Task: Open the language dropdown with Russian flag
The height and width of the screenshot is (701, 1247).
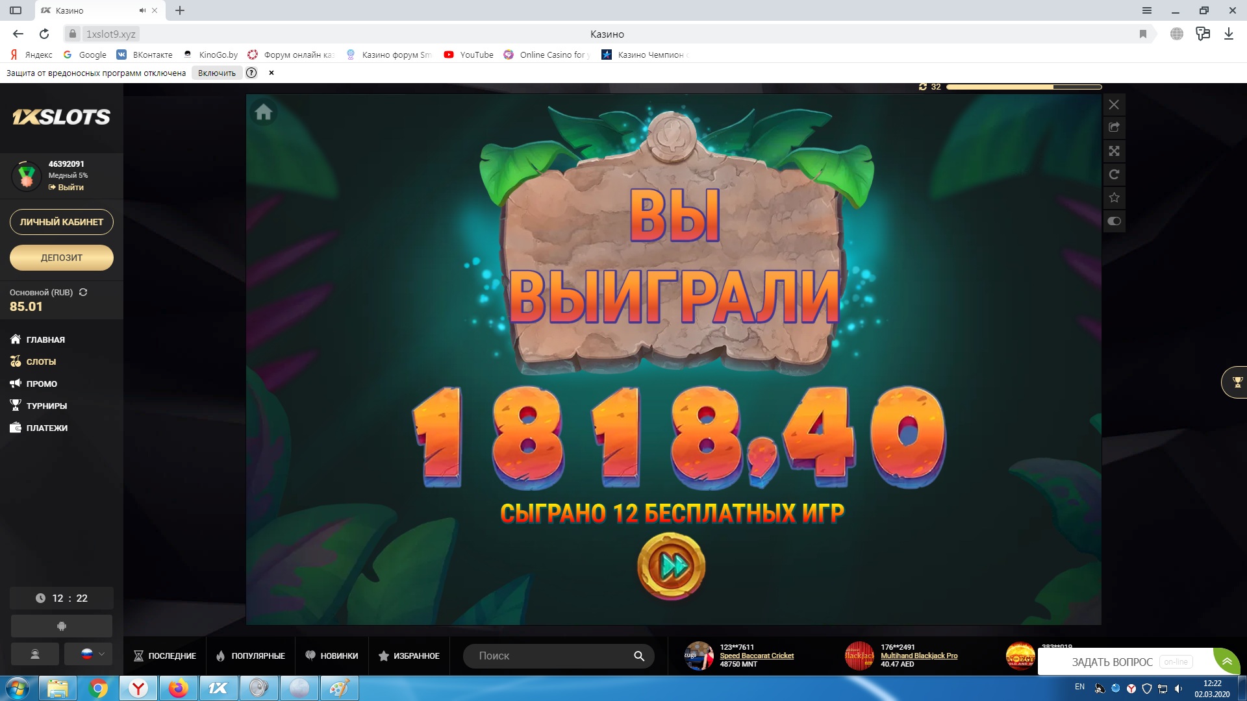Action: point(88,654)
